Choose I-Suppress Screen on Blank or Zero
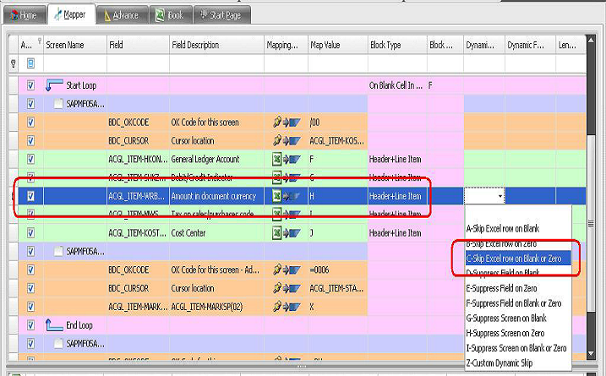The image size is (606, 376). click(516, 348)
